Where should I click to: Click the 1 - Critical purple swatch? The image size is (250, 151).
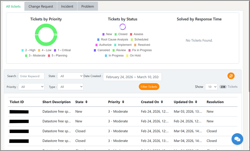coord(55,50)
